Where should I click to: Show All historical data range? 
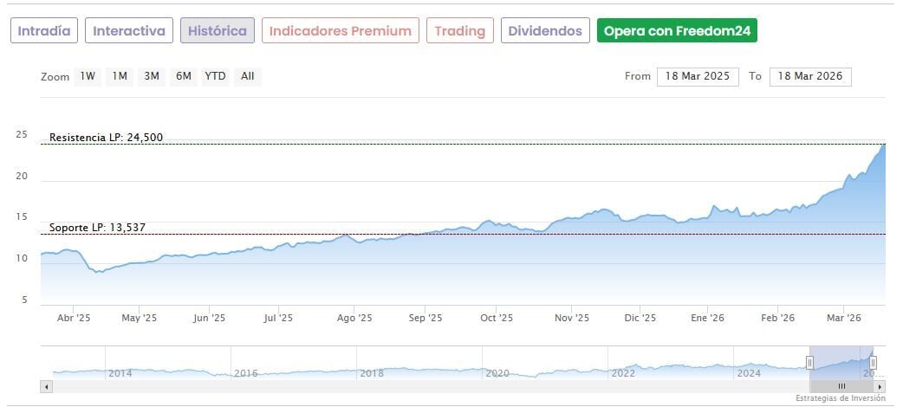click(x=248, y=76)
